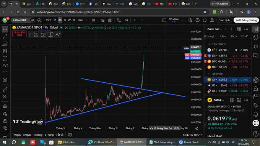This screenshot has width=260, height=146.
Task: Open the watchlist more options menu
Action: [x=246, y=29]
